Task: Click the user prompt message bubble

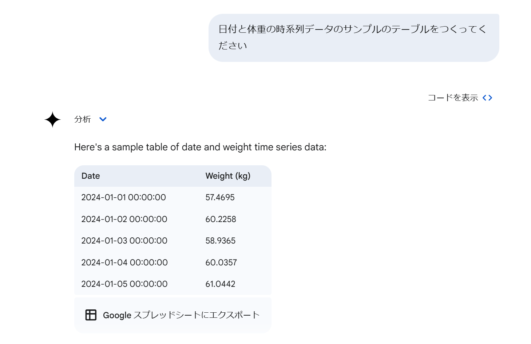Action: click(353, 37)
